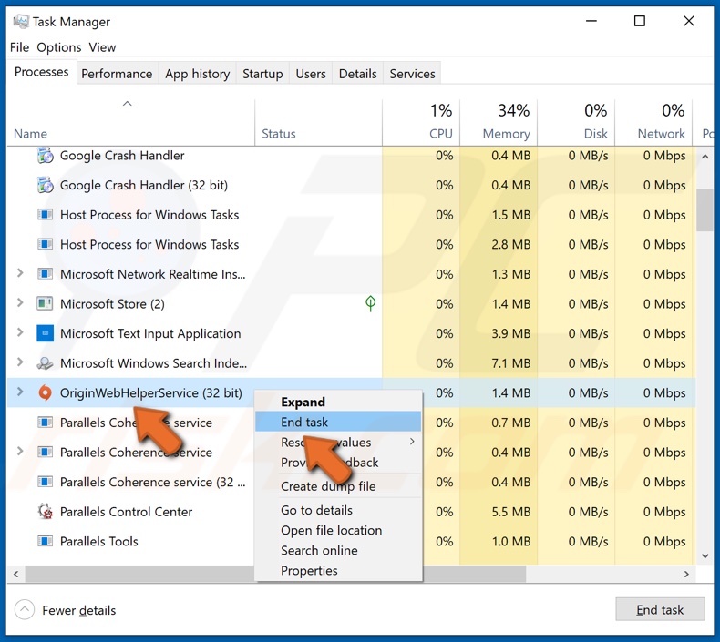
Task: Click the horizontal scrollbar right arrow
Action: pyautogui.click(x=686, y=574)
